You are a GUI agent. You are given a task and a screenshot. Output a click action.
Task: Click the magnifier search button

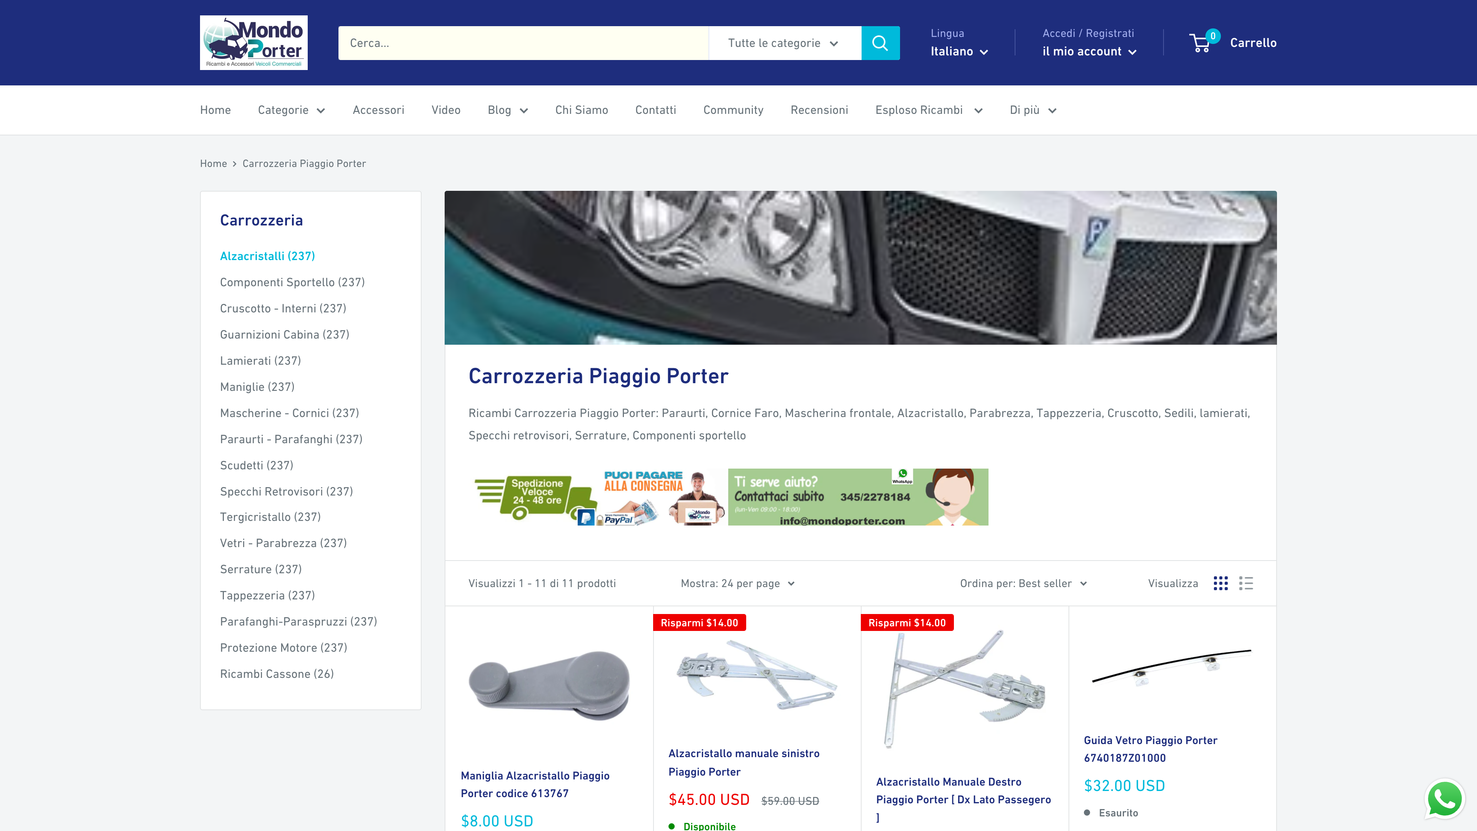[880, 43]
